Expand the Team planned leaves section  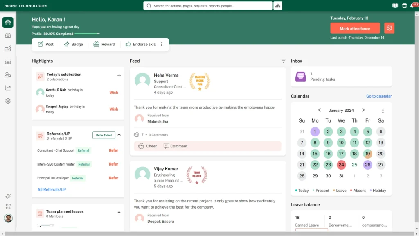119,212
